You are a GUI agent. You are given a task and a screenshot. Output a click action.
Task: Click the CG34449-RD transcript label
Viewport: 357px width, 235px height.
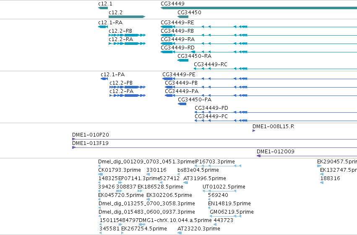[177, 48]
